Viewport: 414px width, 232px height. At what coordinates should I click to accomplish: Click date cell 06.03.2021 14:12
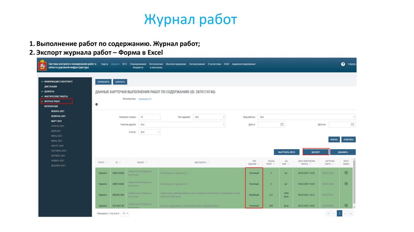tap(306, 195)
